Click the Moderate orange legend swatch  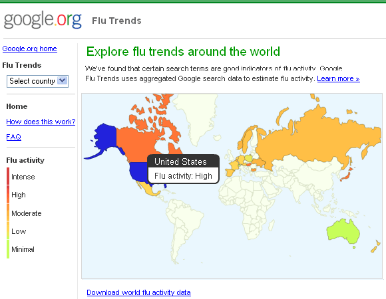[x=8, y=213]
